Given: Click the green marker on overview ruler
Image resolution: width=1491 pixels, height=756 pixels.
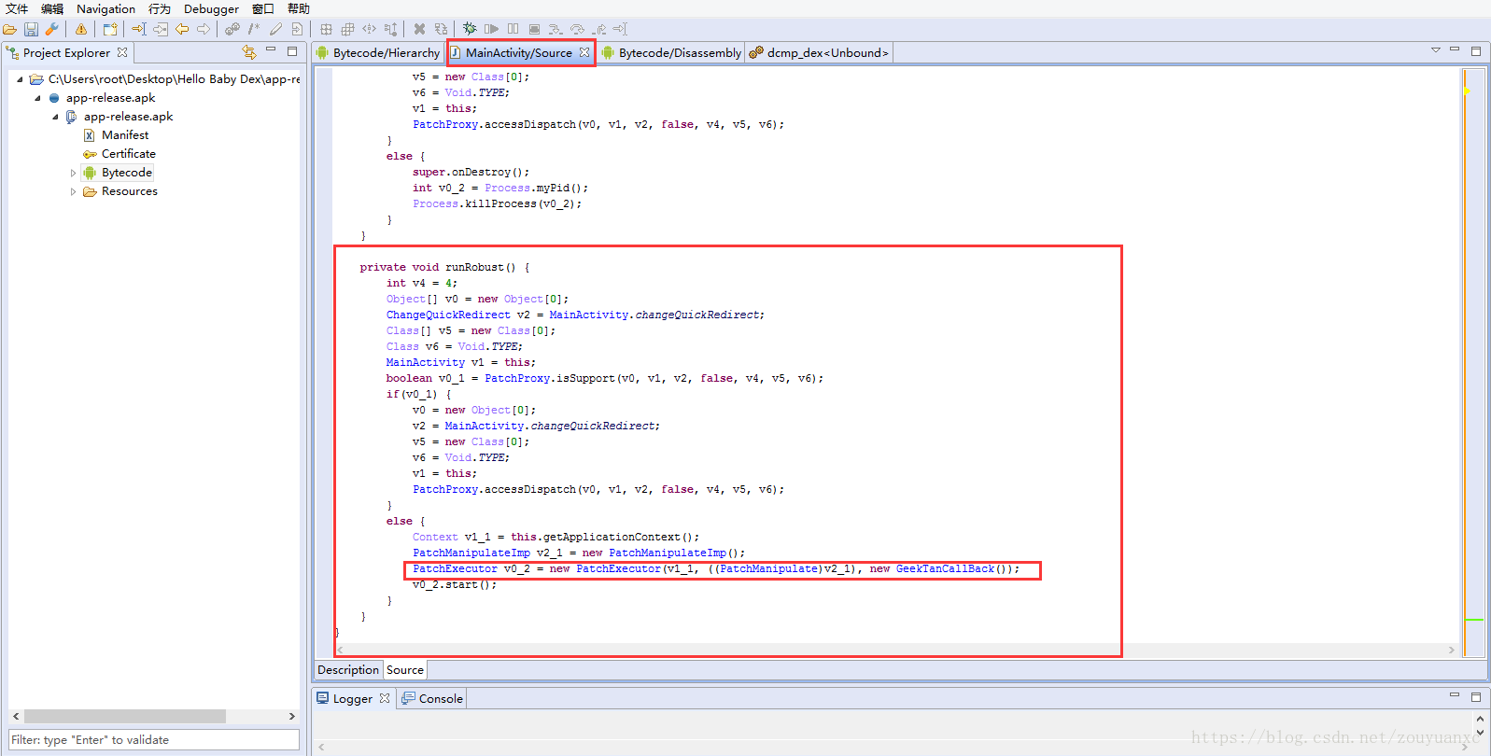Looking at the screenshot, I should coord(1474,620).
